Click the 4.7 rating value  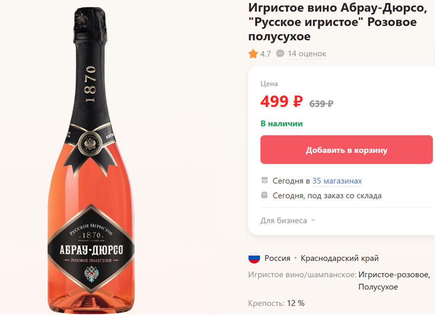pyautogui.click(x=265, y=53)
